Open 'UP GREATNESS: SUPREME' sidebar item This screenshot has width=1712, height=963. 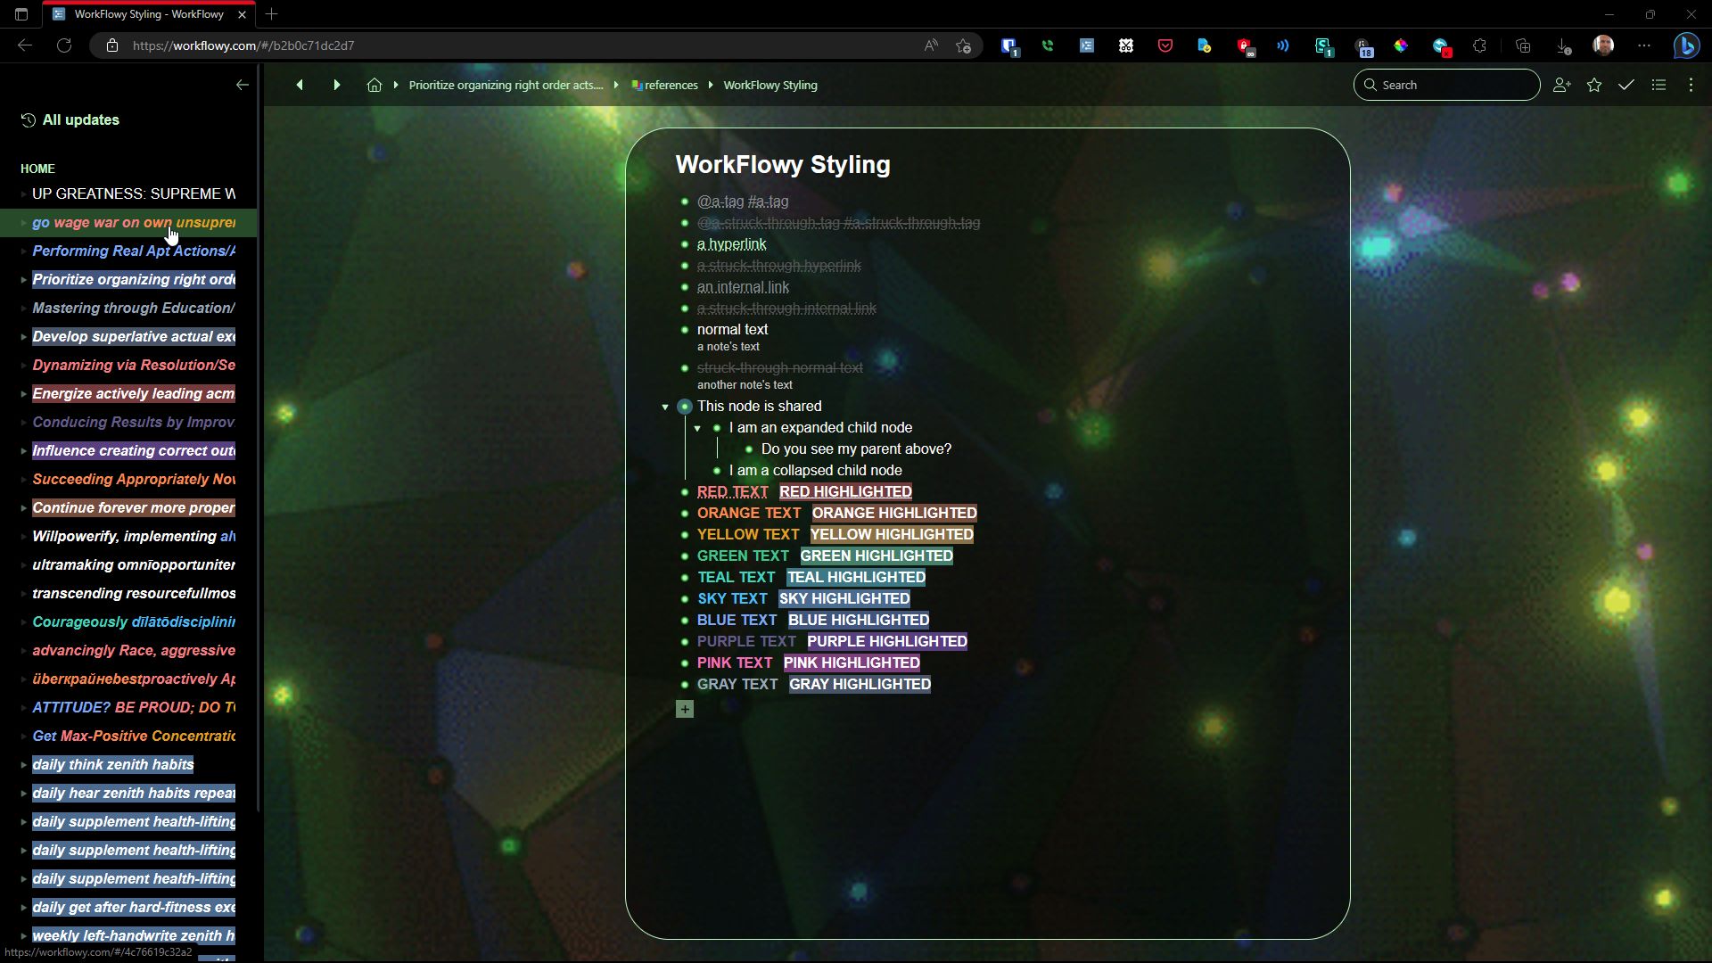(134, 193)
